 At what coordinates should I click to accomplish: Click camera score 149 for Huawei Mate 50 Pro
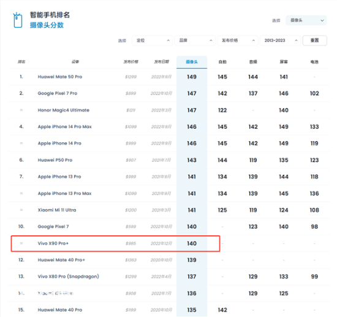click(x=192, y=77)
